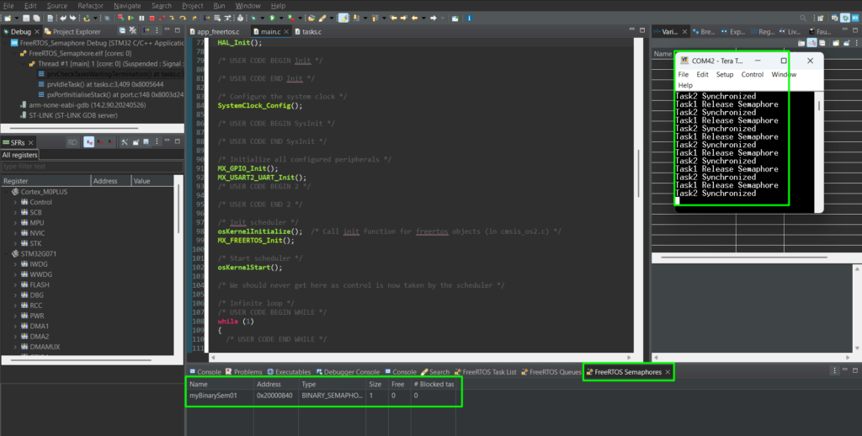Toggle Show Type Names in Variables toolbar
862x436 pixels.
click(x=801, y=43)
